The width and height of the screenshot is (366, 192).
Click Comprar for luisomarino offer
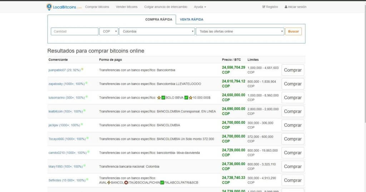point(293,98)
